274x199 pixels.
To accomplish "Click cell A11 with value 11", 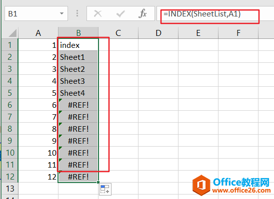I will (x=38, y=165).
